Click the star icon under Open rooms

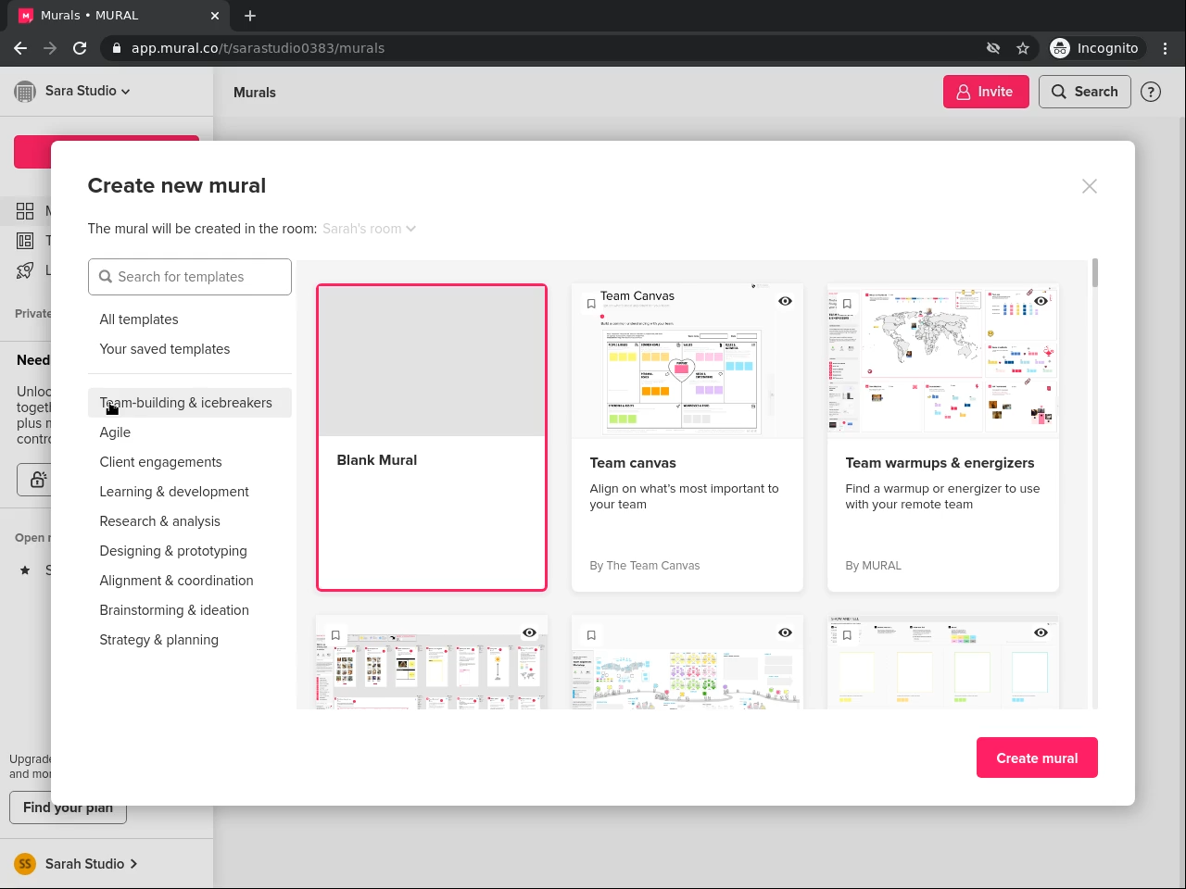coord(25,570)
